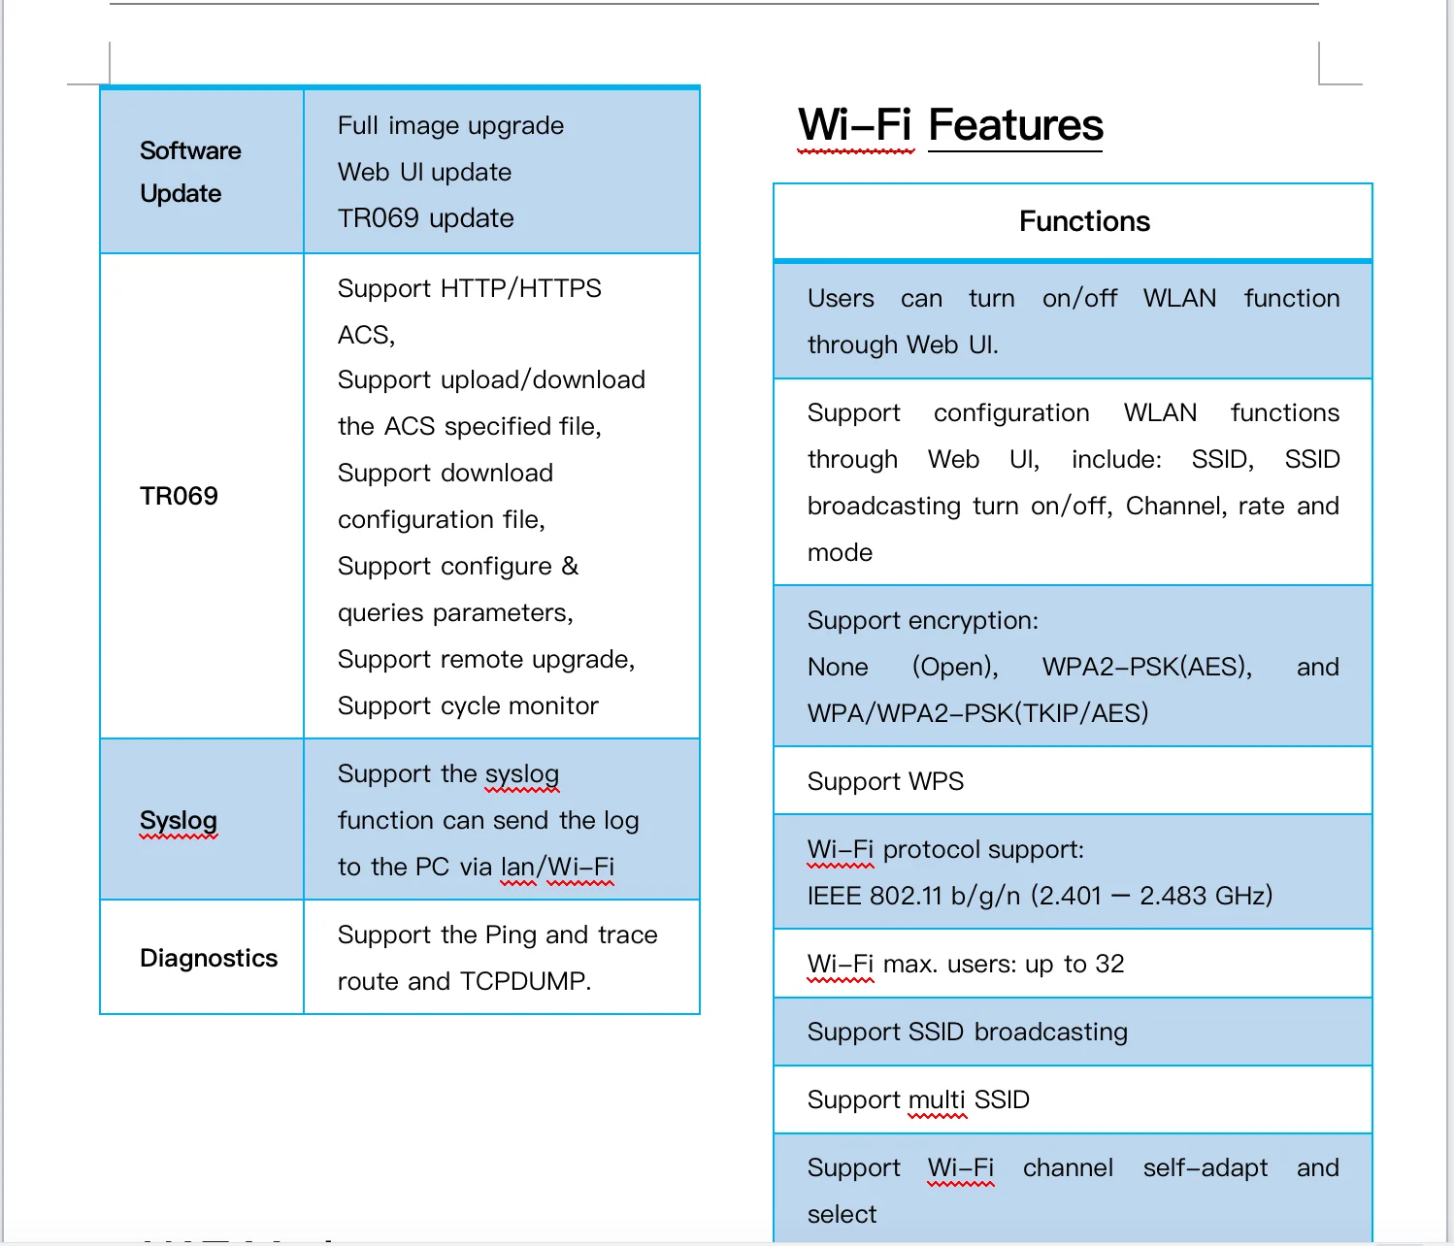The width and height of the screenshot is (1454, 1246).
Task: Click the bold "Syslog" row label
Action: pyautogui.click(x=179, y=820)
